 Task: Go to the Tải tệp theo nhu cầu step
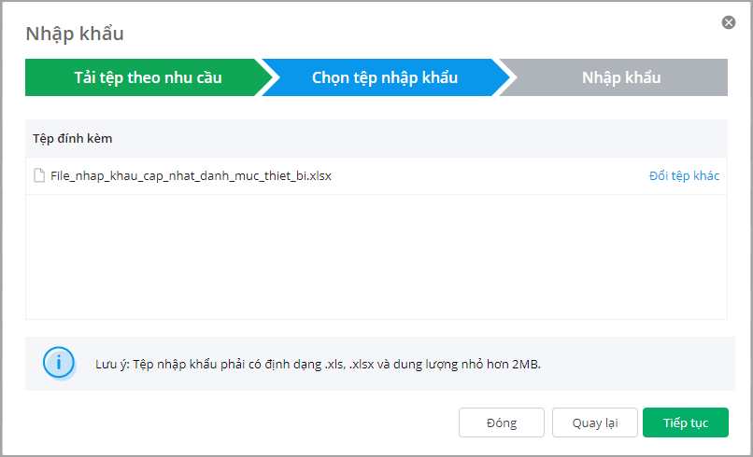coord(148,77)
